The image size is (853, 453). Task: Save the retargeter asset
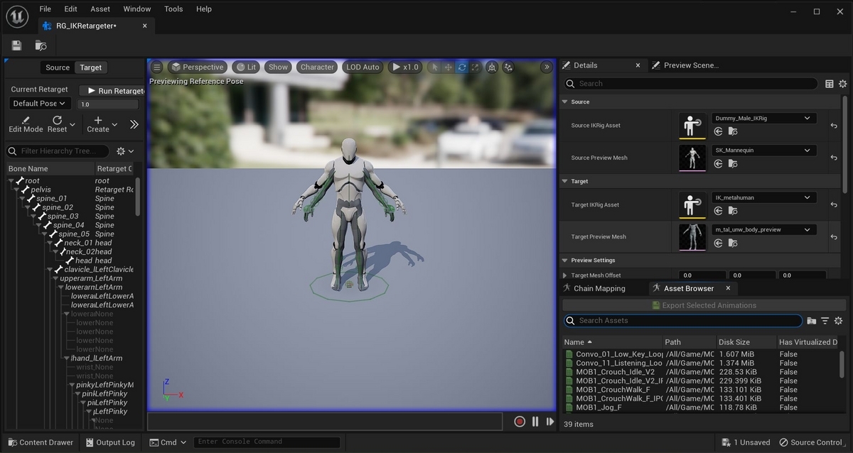[16, 45]
